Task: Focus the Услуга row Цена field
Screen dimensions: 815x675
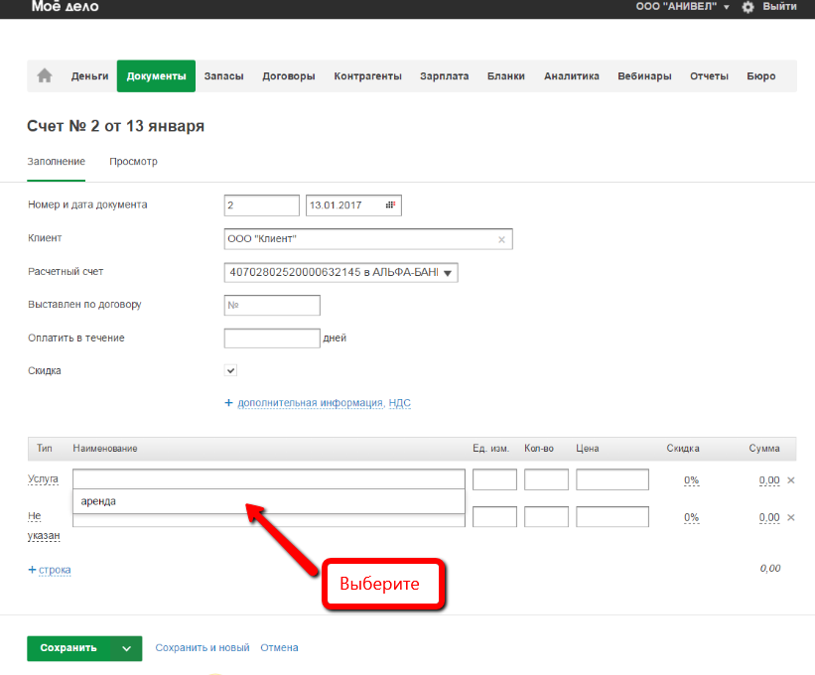Action: pyautogui.click(x=612, y=479)
